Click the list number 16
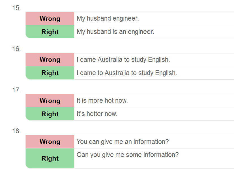This screenshot has width=234, height=173. coord(16,49)
